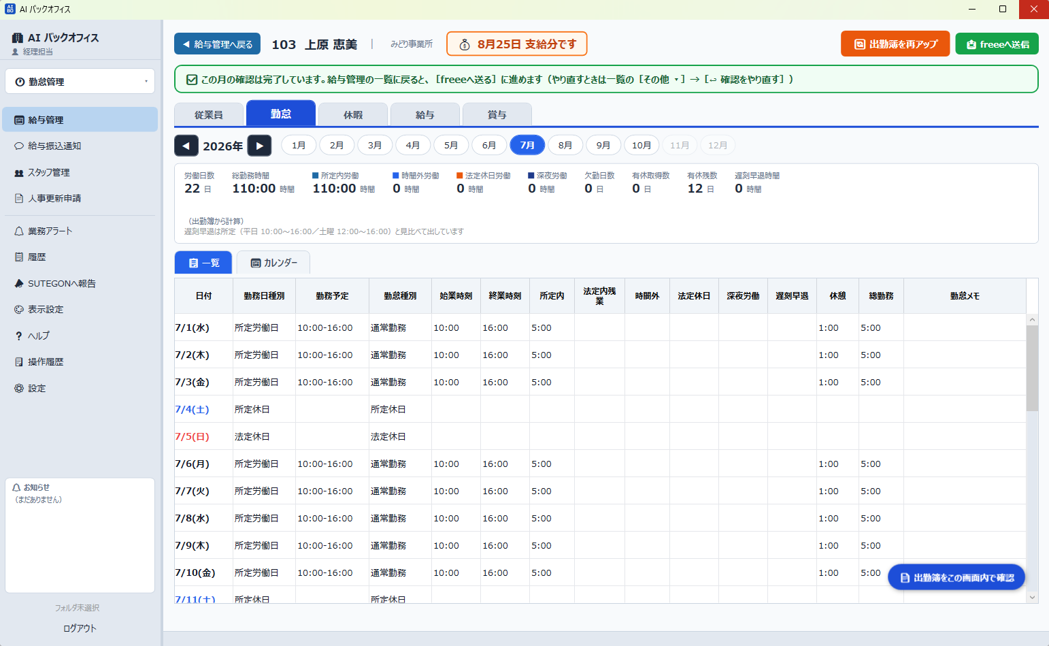This screenshot has height=646, width=1049.
Task: Click the 勤怠メモ column header
Action: 965,296
